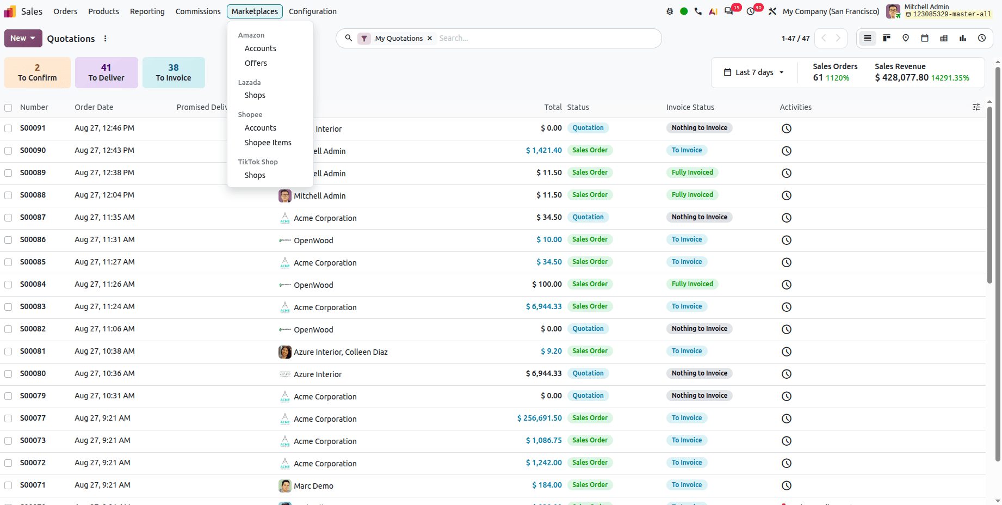Open optional columns settings icon
The height and width of the screenshot is (505, 1002).
(x=976, y=107)
